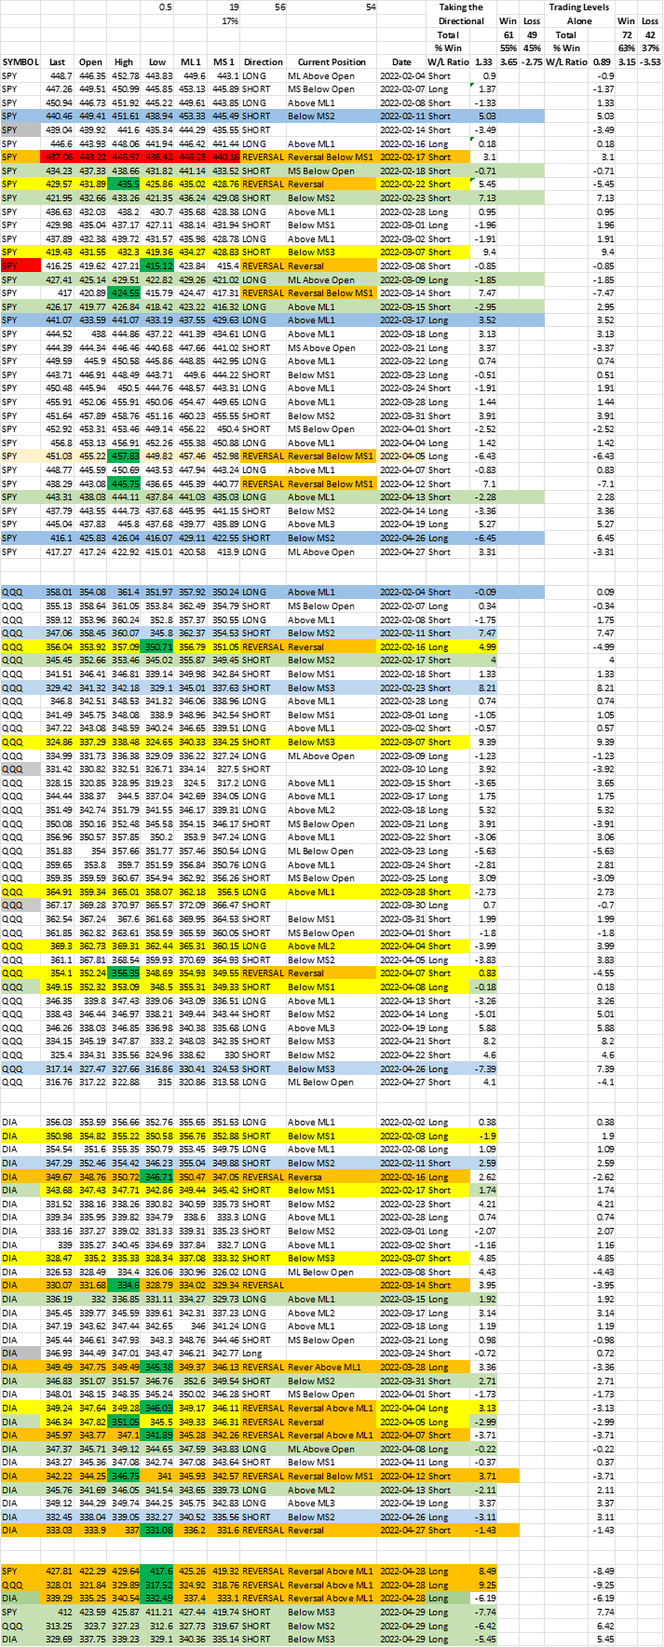
Task: Click the green SPY High cell 457.83
Action: pos(124,456)
